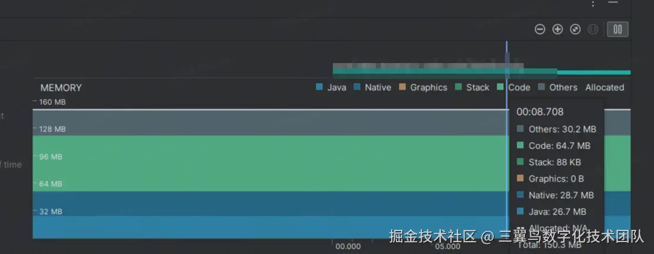This screenshot has width=654, height=254.
Task: Click the teal activity bar in event timeline
Action: (x=593, y=72)
